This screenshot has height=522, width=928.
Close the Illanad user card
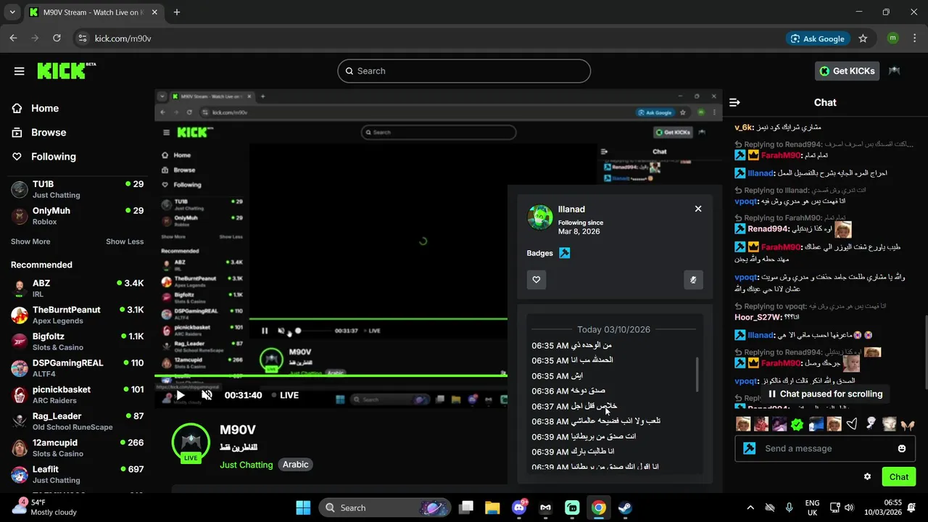(698, 209)
